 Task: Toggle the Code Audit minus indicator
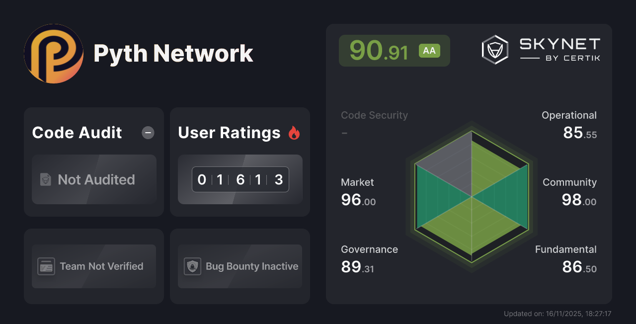pyautogui.click(x=148, y=133)
